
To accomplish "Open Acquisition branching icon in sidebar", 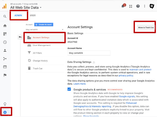I will (5, 59).
